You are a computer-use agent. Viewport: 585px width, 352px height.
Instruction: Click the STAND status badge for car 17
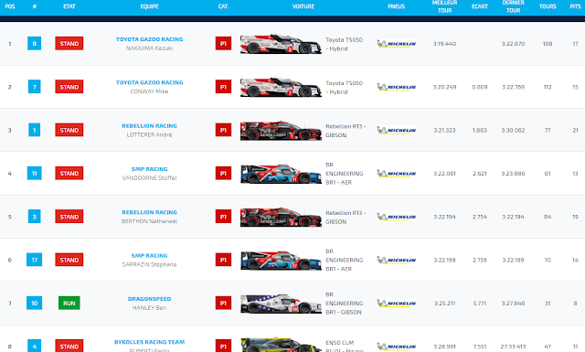pyautogui.click(x=69, y=260)
